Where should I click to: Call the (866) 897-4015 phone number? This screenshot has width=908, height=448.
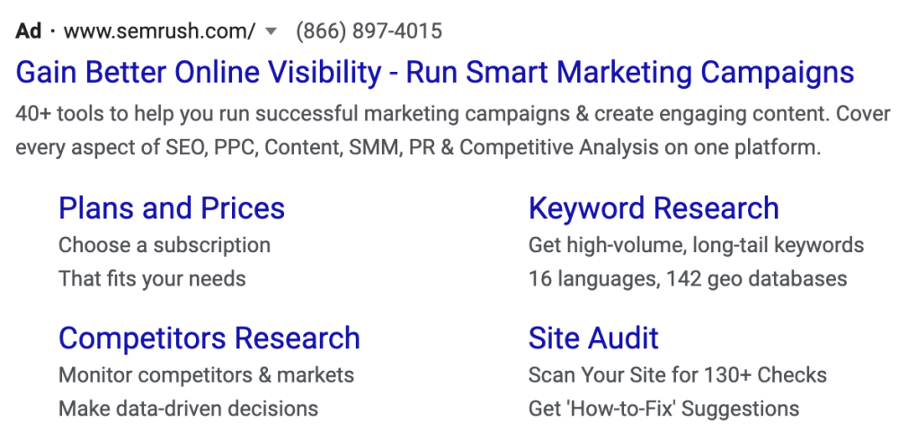369,31
